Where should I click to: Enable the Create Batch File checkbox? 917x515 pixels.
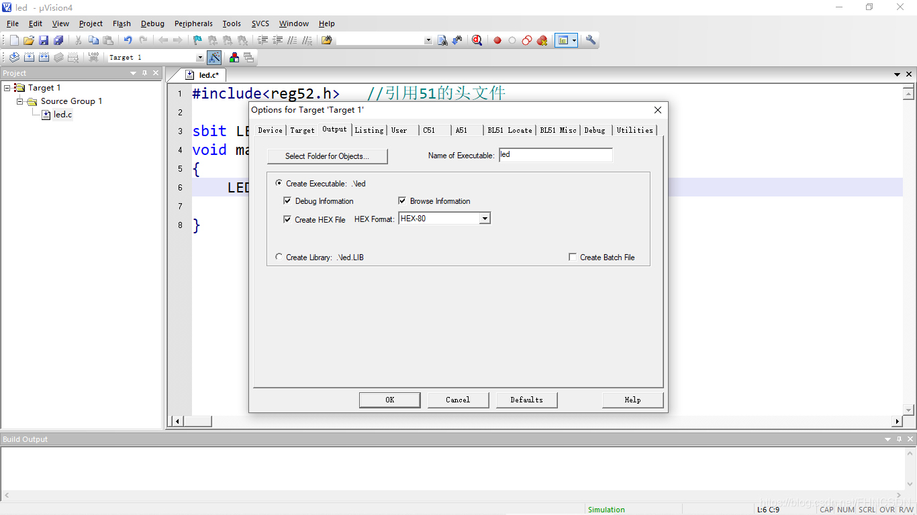(573, 257)
